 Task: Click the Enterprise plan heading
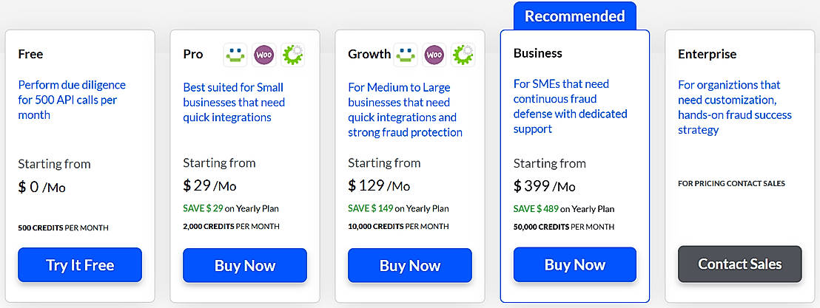[x=707, y=54]
